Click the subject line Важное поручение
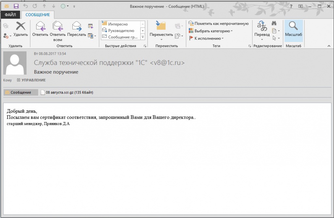This screenshot has width=334, height=218. click(56, 72)
